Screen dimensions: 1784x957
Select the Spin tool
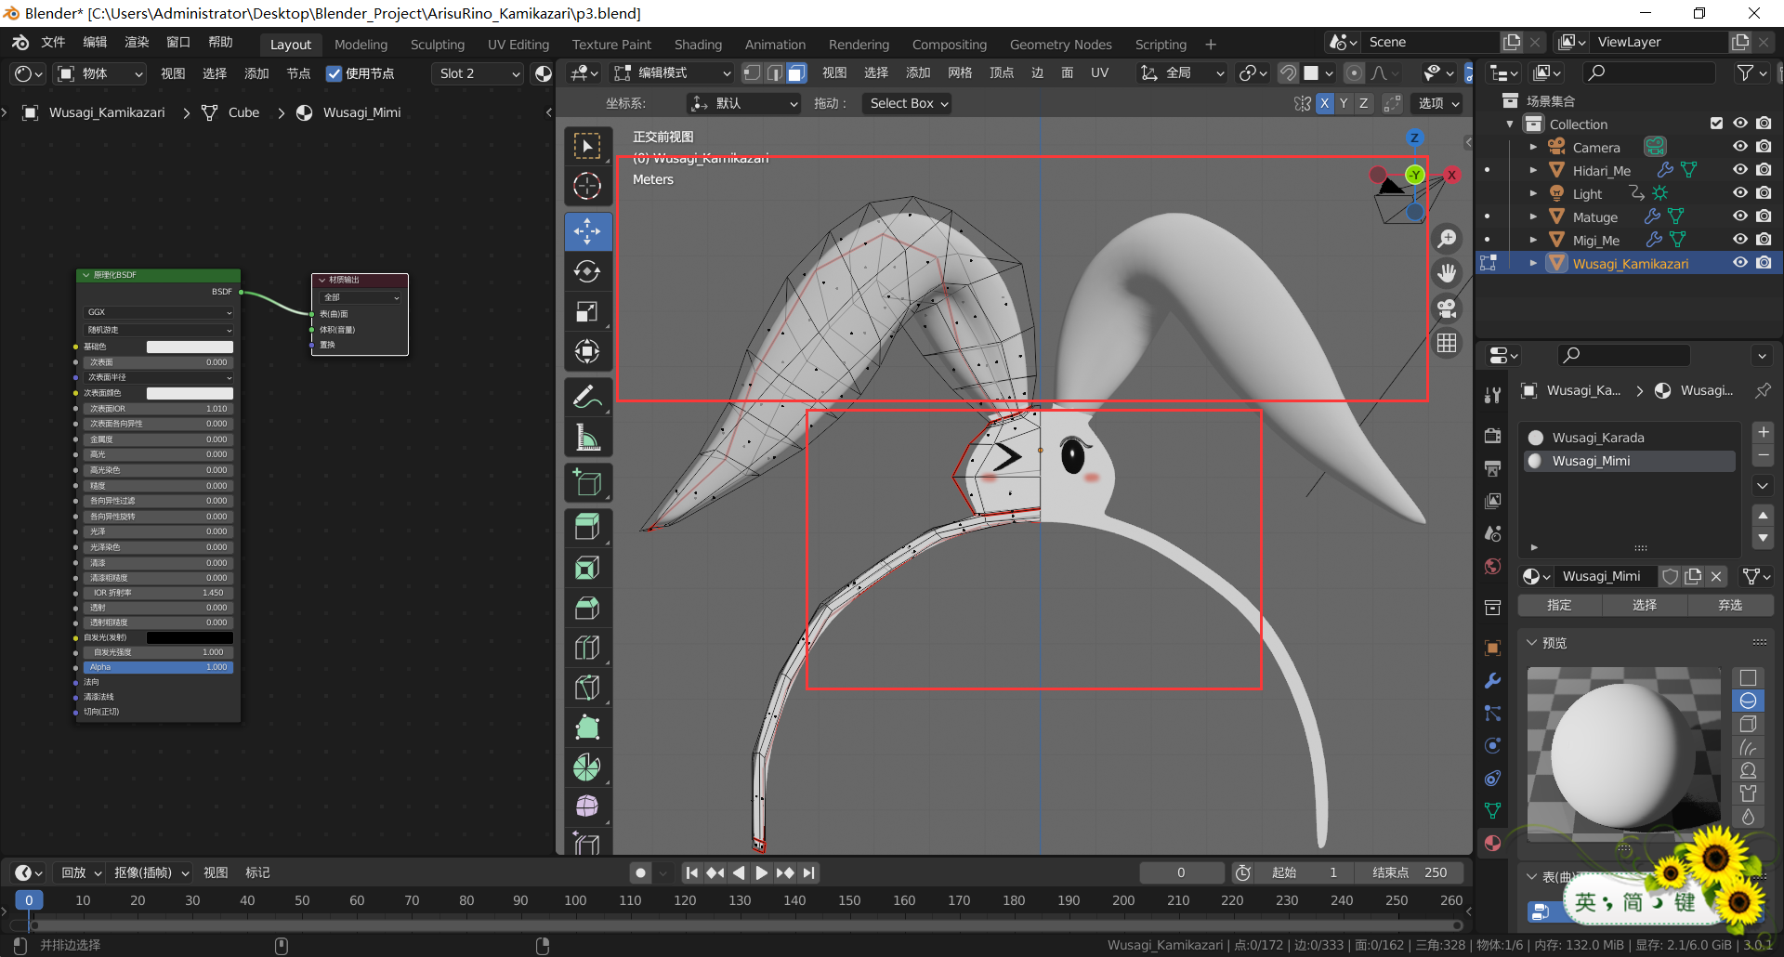(587, 767)
